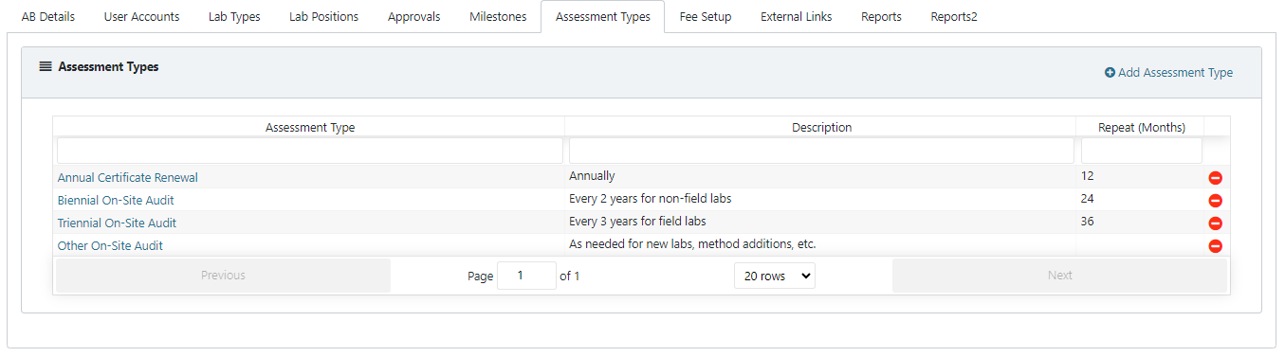Delete the Other On-Site Audit row
The width and height of the screenshot is (1285, 357).
1215,245
